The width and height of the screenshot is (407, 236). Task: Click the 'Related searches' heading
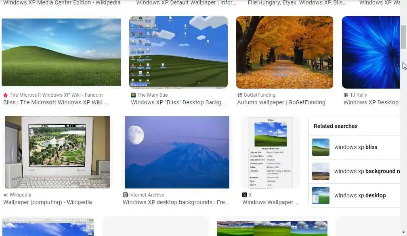point(336,126)
